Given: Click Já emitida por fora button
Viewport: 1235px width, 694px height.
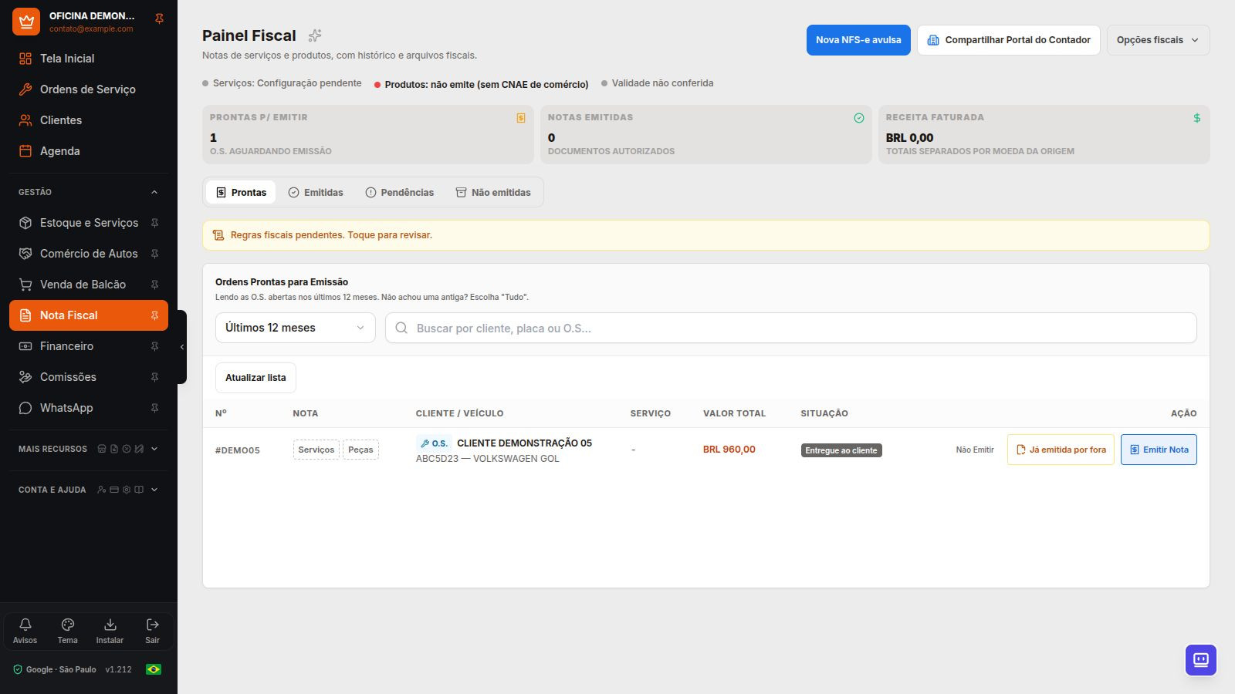Looking at the screenshot, I should click(x=1061, y=450).
